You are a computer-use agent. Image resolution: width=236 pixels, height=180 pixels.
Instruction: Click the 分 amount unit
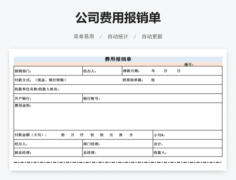pyautogui.click(x=131, y=135)
